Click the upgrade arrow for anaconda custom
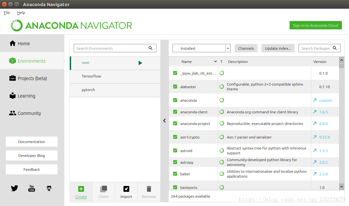Viewport: 349px width, 206px height. click(x=315, y=100)
